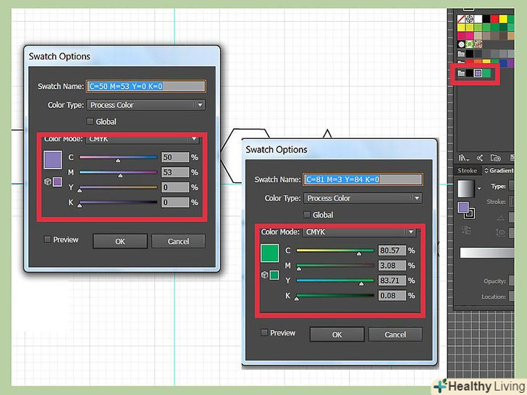The height and width of the screenshot is (395, 527).
Task: Enable Global checkbox in purple swatch dialog
Action: [90, 122]
